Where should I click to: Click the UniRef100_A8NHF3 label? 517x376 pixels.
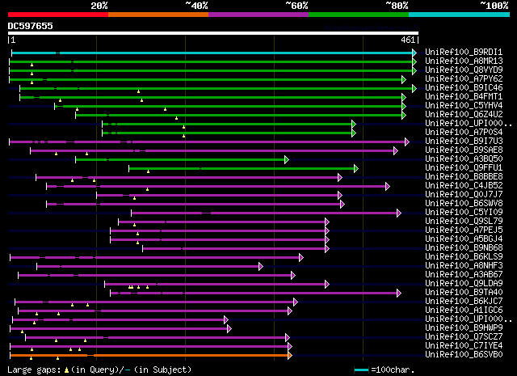(x=464, y=266)
